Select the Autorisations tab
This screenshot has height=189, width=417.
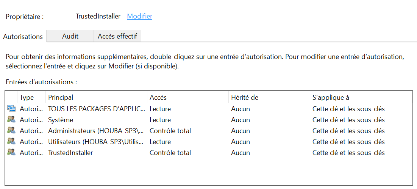23,36
